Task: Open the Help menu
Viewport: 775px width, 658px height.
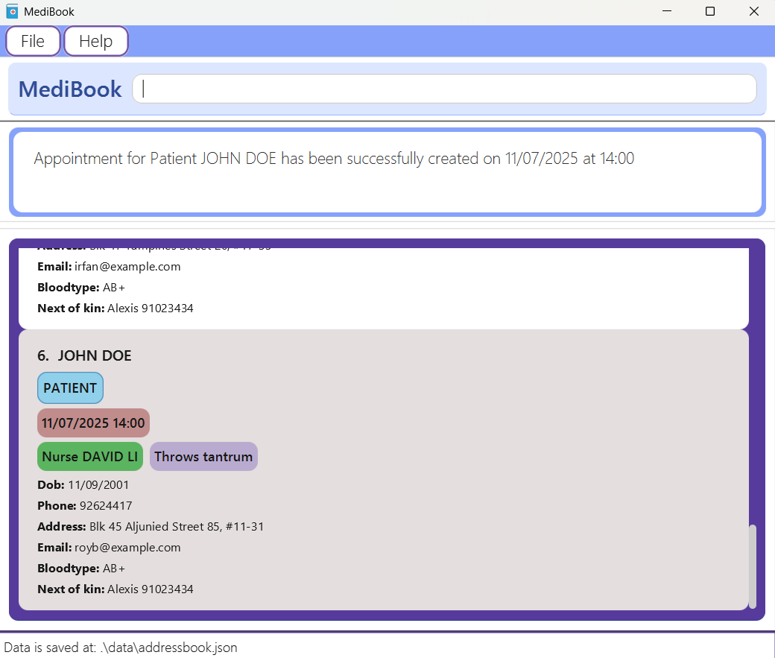Action: click(x=96, y=41)
